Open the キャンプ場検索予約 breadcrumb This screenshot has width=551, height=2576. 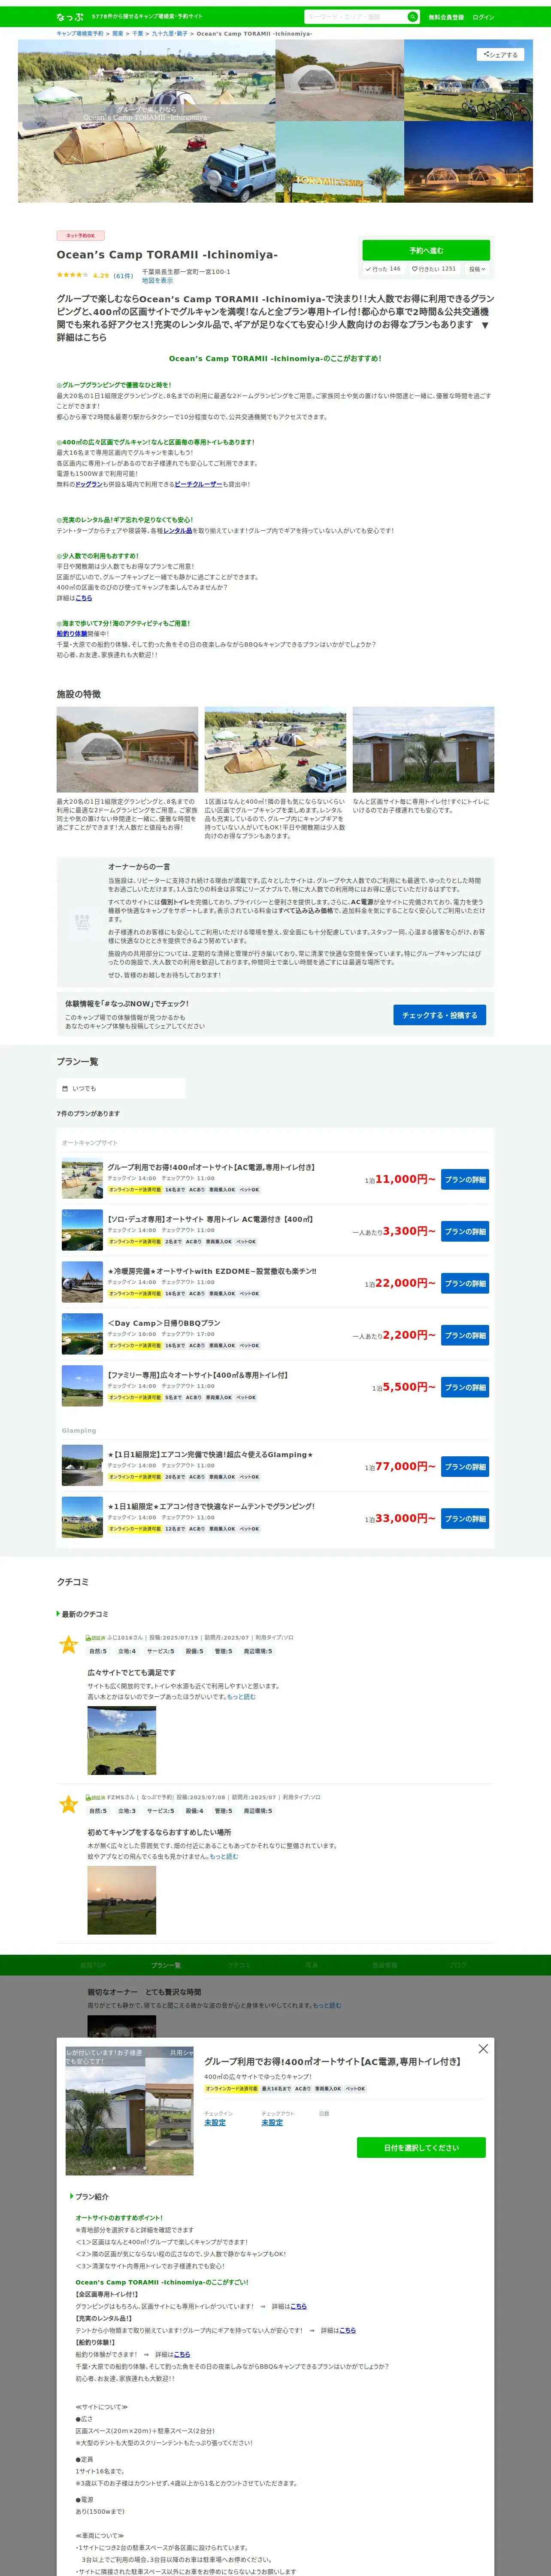point(80,34)
